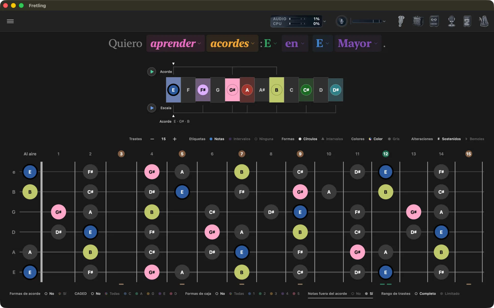Select the A note in chromatic strip

coord(247,90)
